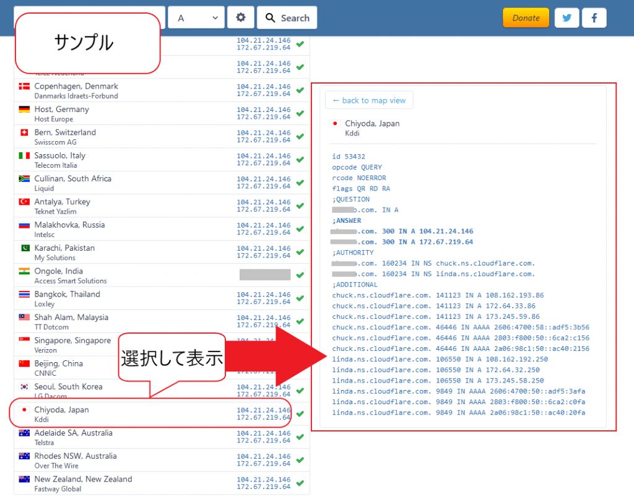Click the Australia flag beside Adelaide SA
This screenshot has width=634, height=502.
tap(24, 433)
